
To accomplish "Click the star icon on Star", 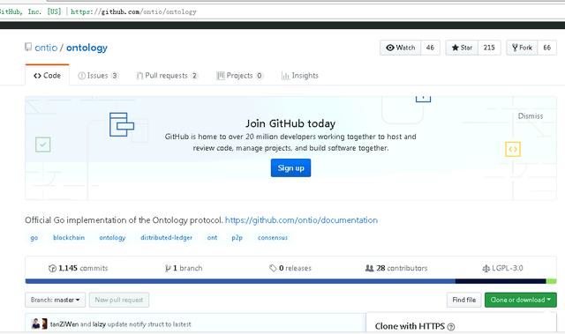I will pyautogui.click(x=456, y=48).
